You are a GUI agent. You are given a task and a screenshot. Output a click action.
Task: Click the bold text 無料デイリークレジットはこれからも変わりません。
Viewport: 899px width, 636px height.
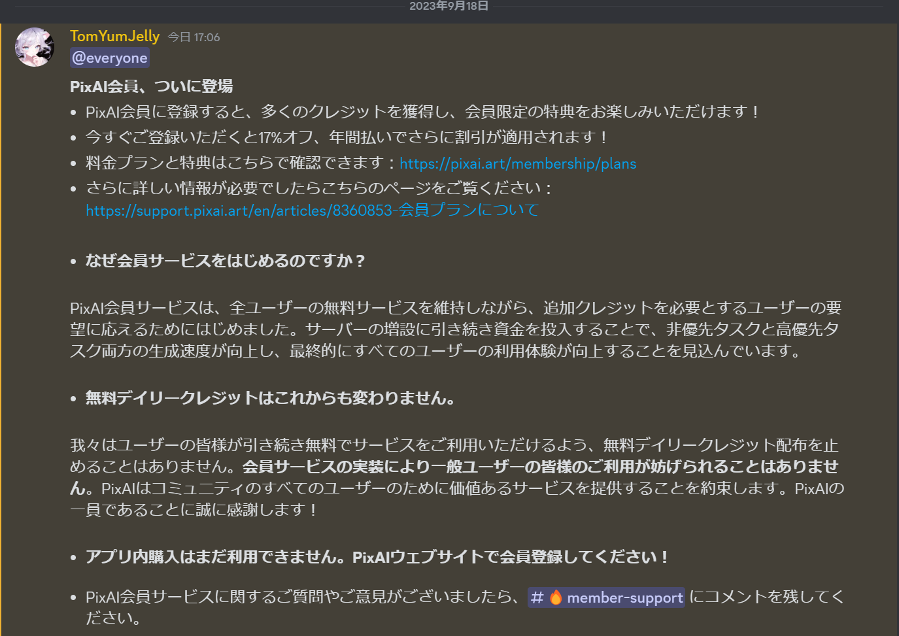click(x=271, y=398)
